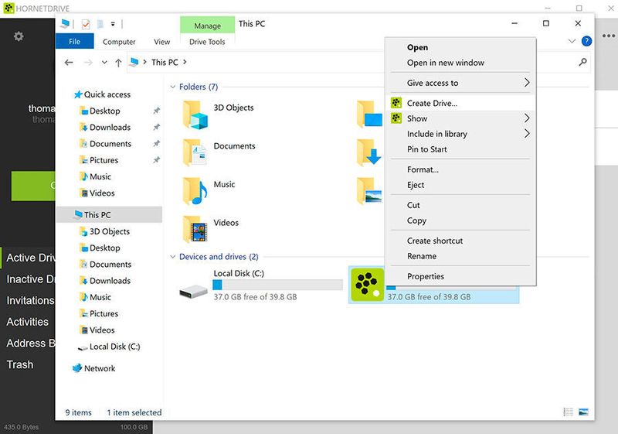Select Local Disk (C:) in navigation tree

(114, 347)
